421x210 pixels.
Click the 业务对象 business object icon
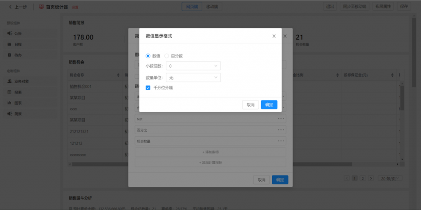coord(9,81)
